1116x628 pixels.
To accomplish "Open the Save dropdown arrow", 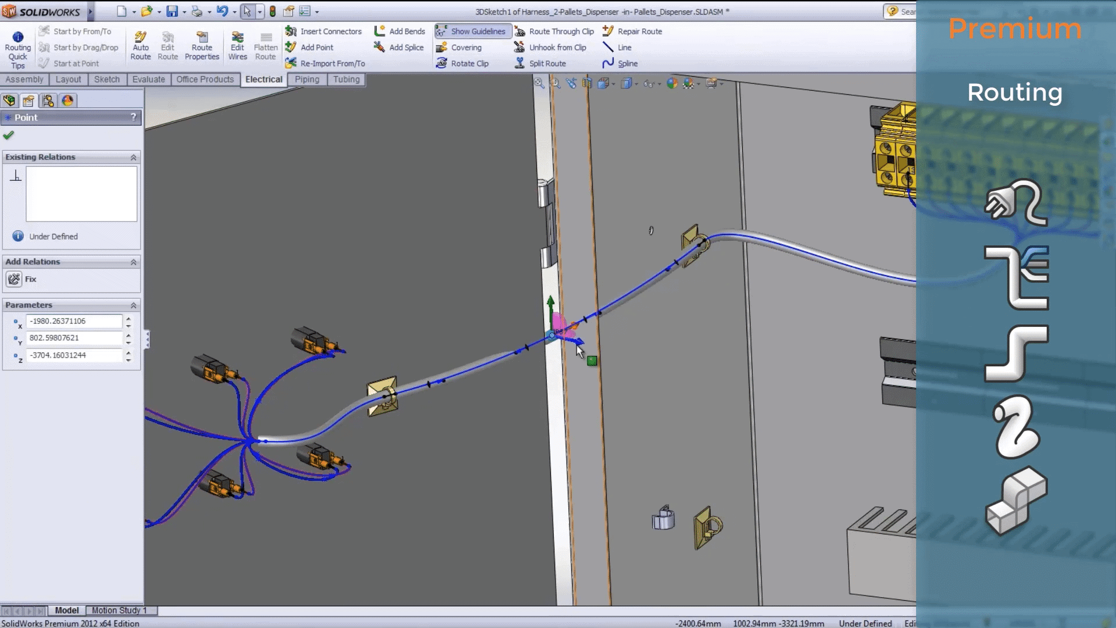I will (x=184, y=12).
